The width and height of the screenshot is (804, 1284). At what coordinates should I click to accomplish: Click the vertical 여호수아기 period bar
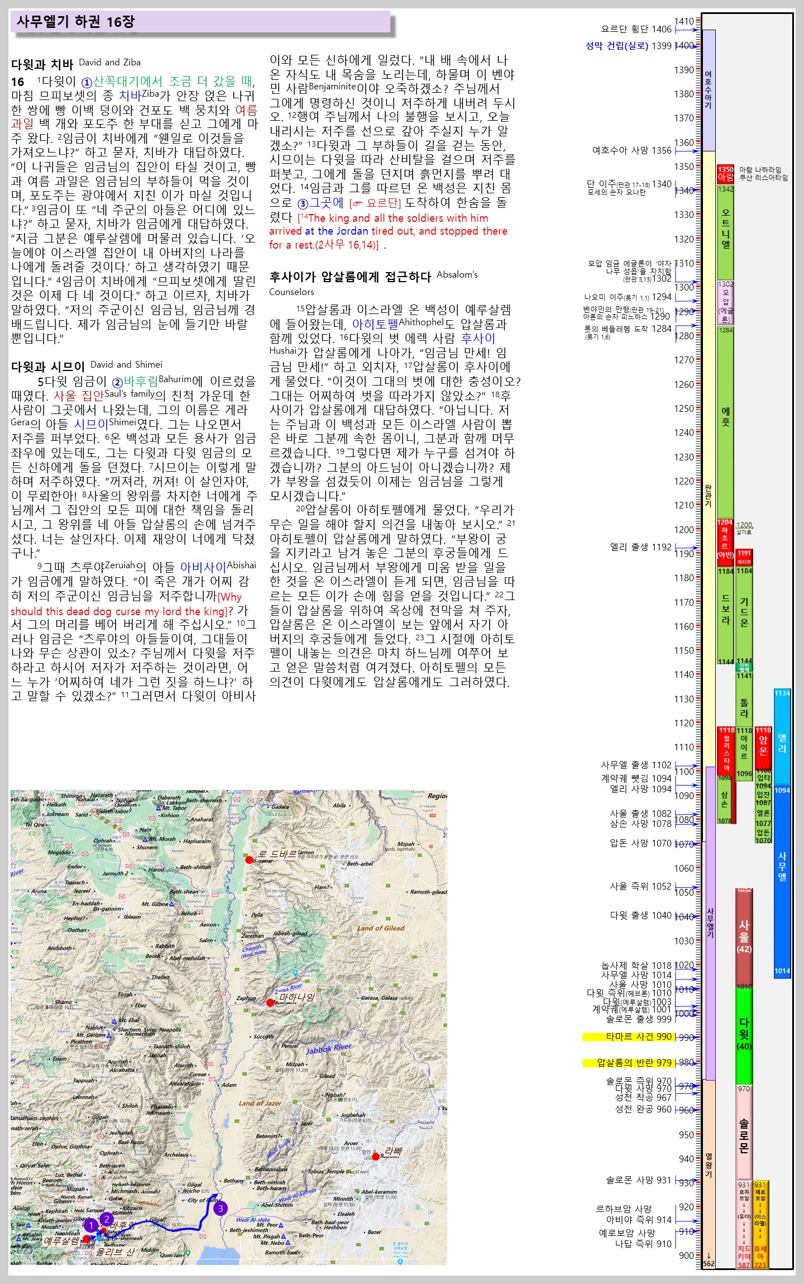coord(709,91)
